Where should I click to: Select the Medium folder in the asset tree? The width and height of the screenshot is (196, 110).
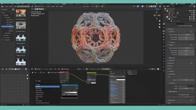11,31
